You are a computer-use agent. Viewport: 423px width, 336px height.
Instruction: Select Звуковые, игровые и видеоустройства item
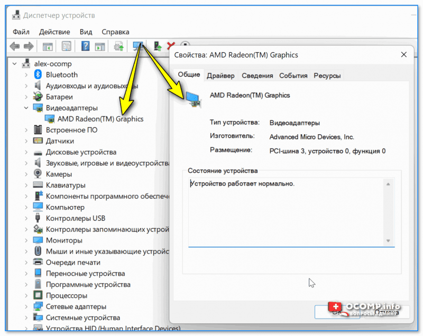[x=107, y=163]
